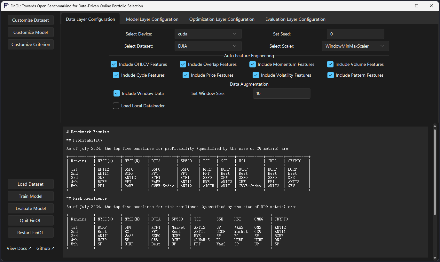Click the '# Benchmark Results' heading text

coord(88,132)
